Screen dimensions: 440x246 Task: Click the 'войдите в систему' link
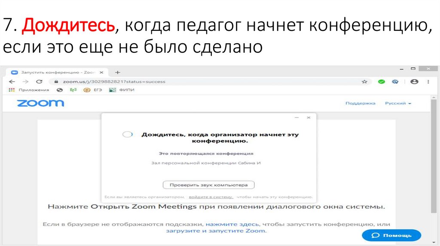coord(211,197)
